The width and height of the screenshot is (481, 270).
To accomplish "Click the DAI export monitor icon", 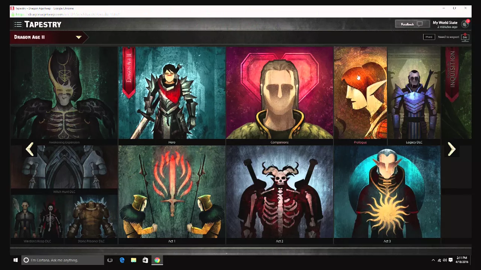I will [x=465, y=37].
